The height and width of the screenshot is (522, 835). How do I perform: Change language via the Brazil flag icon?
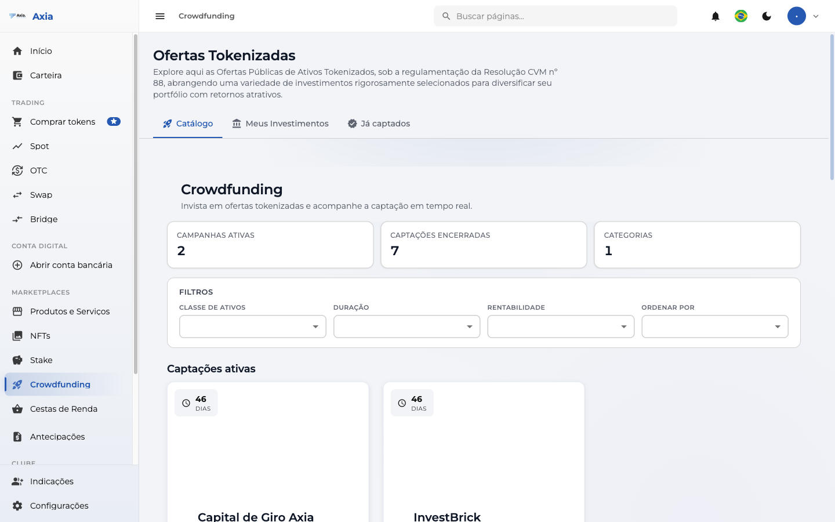[x=741, y=16]
